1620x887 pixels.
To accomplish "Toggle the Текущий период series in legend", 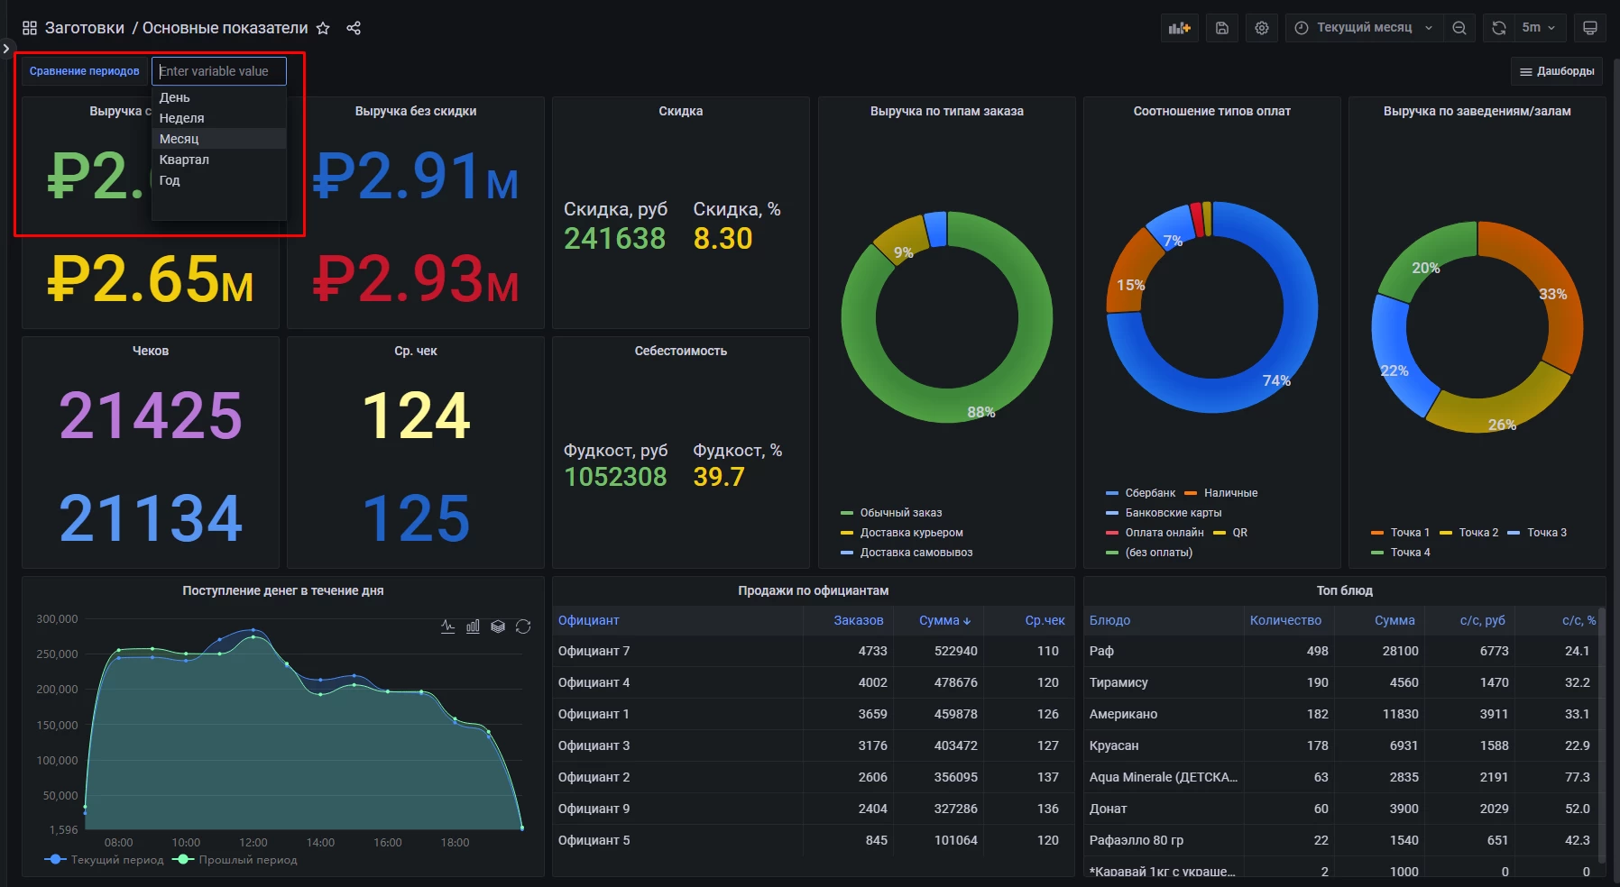I will [116, 860].
